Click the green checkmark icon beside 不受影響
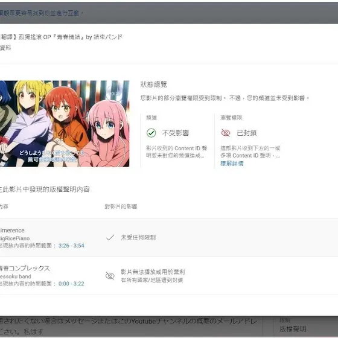 pyautogui.click(x=151, y=133)
